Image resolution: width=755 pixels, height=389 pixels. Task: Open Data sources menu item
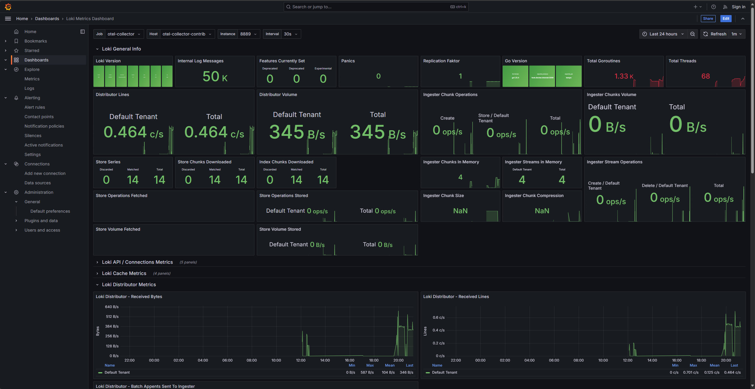38,183
